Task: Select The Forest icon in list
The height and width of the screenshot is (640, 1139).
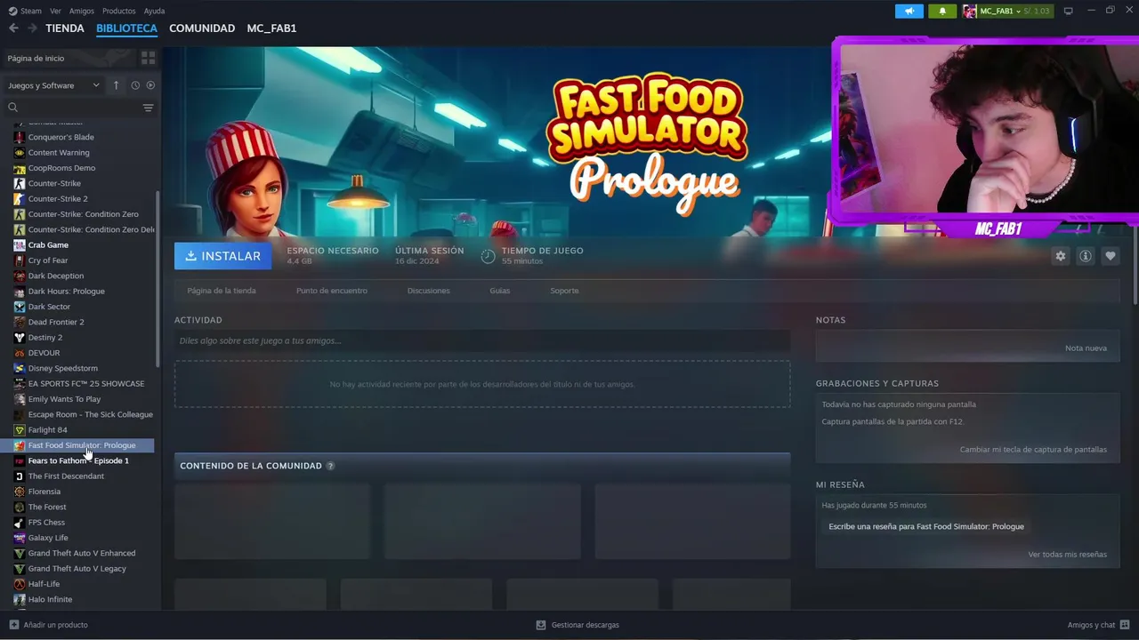Action: coord(20,507)
